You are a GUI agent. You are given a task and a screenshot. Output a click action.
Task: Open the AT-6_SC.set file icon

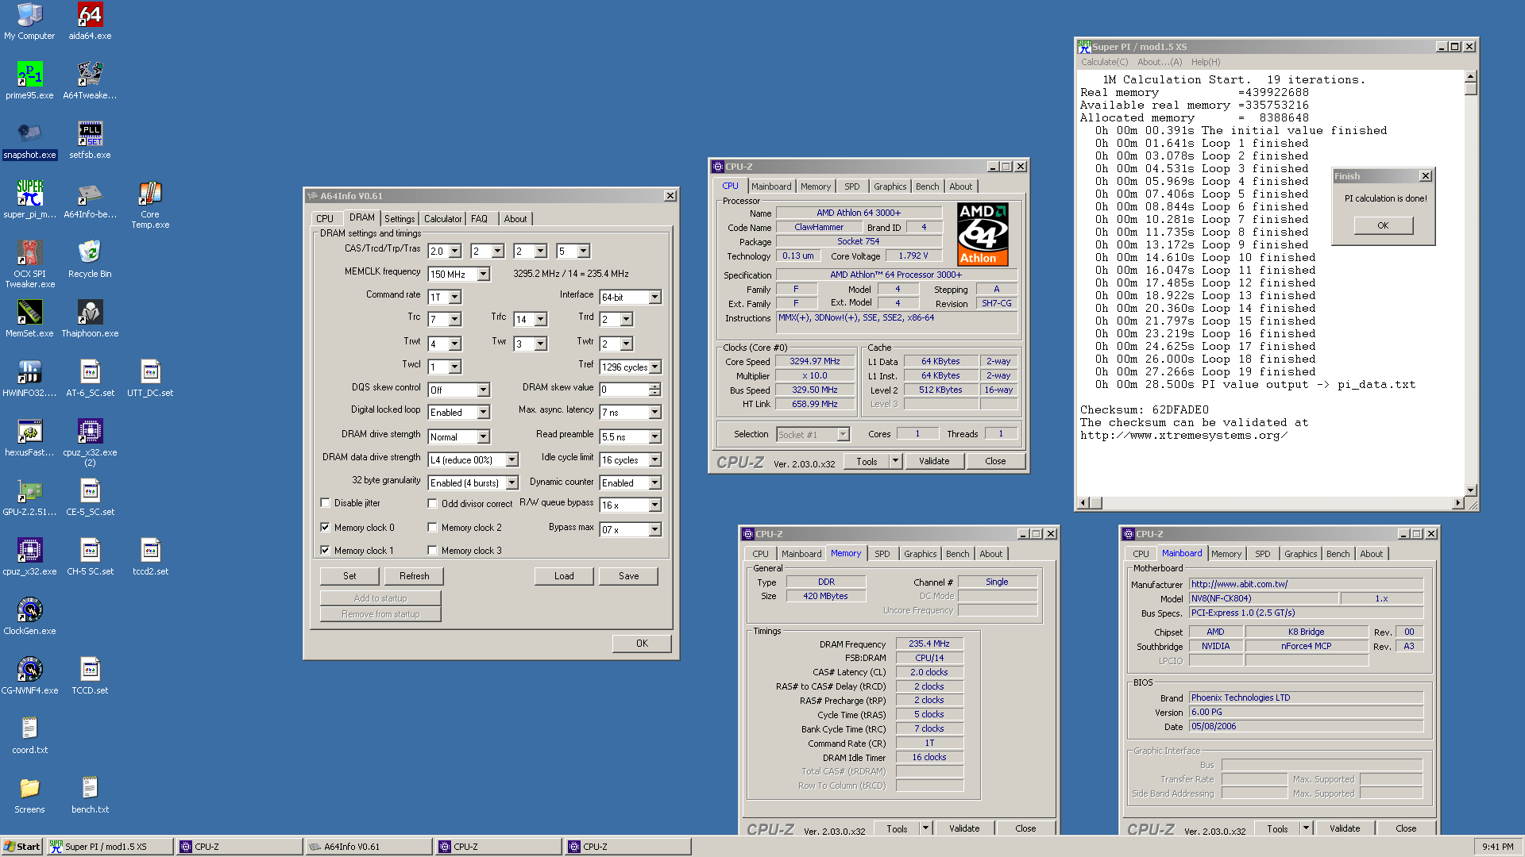pyautogui.click(x=90, y=379)
